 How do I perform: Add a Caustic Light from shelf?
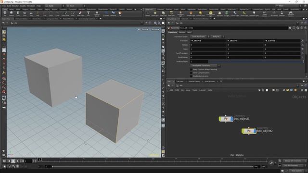[x=235, y=13]
